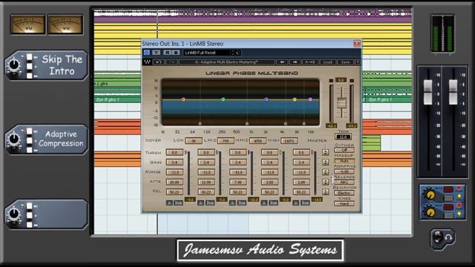Click the first band Thresh value field

175,153
